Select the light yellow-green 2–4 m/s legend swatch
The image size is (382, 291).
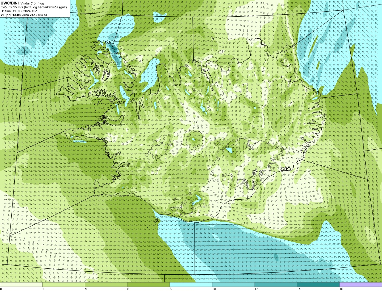point(64,284)
